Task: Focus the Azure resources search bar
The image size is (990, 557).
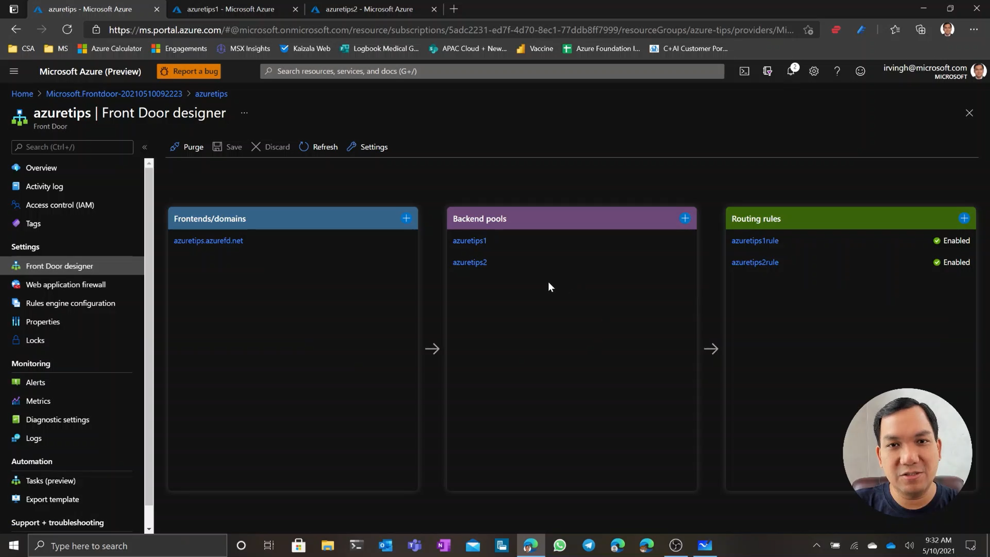Action: click(492, 71)
